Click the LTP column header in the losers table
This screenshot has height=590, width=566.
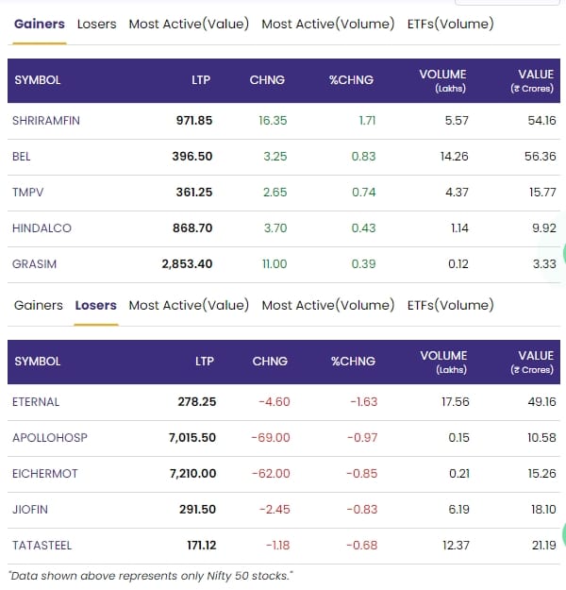click(205, 362)
